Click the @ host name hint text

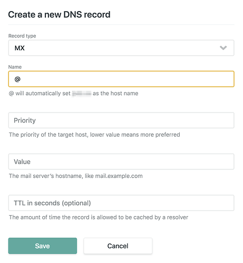tap(73, 93)
